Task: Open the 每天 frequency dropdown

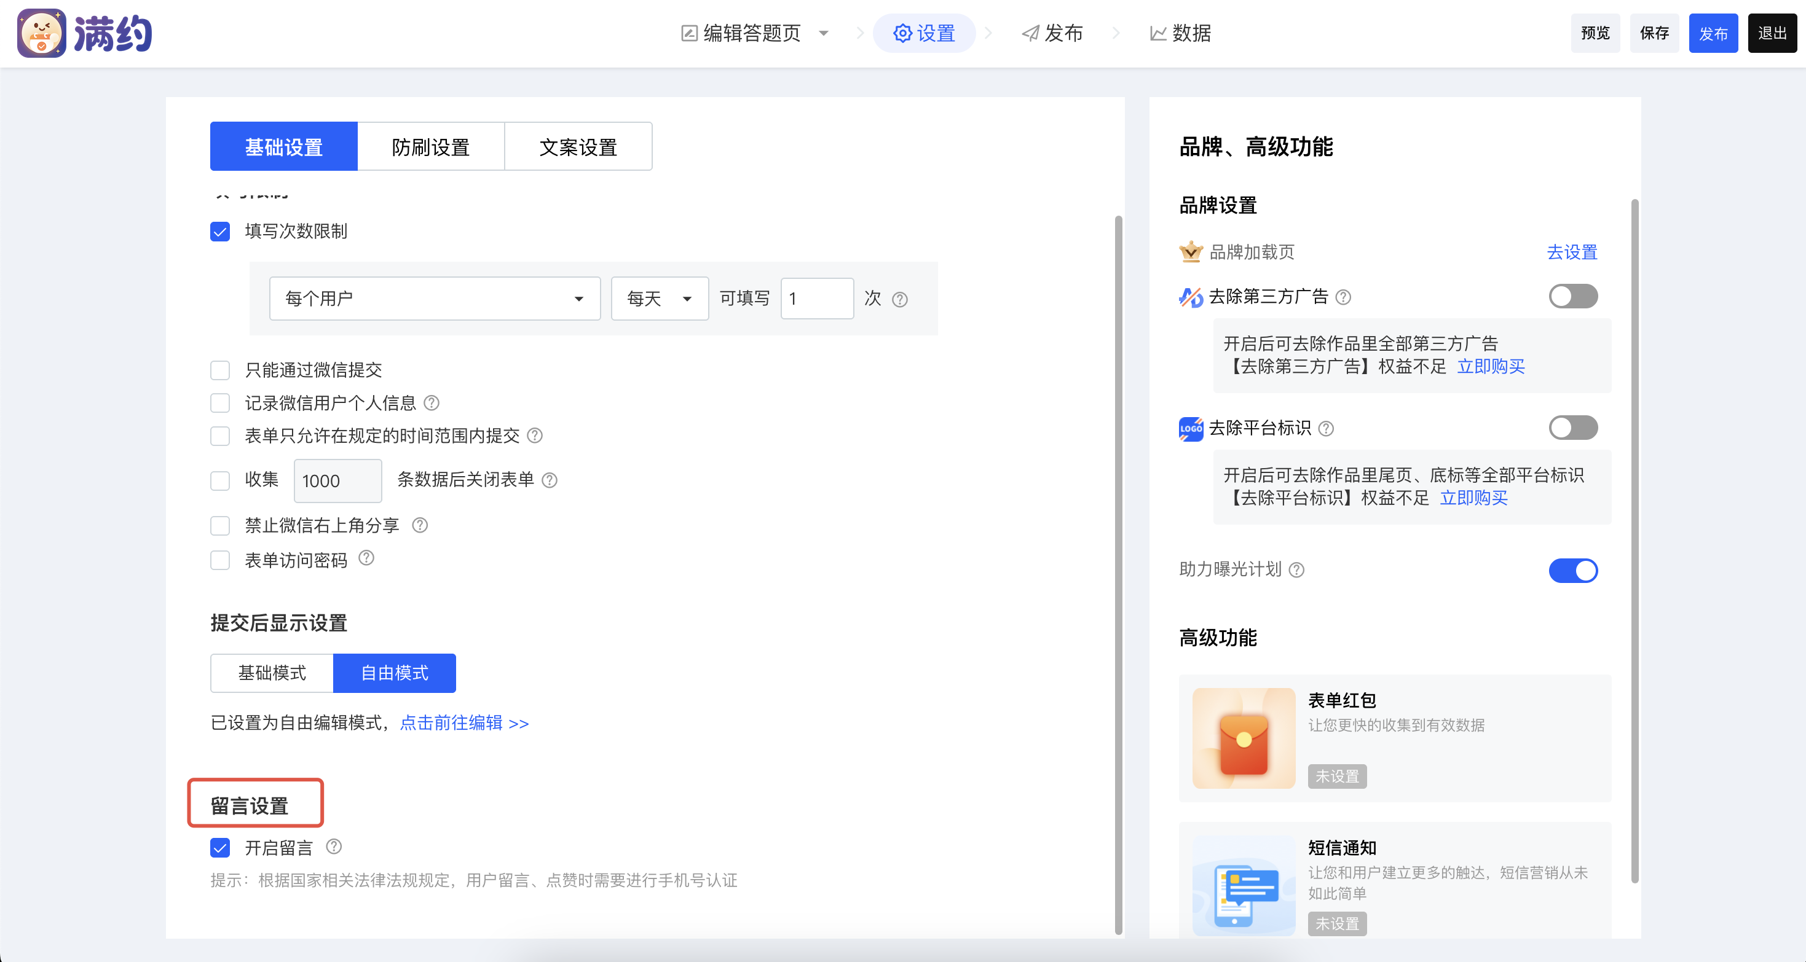Action: (x=659, y=299)
